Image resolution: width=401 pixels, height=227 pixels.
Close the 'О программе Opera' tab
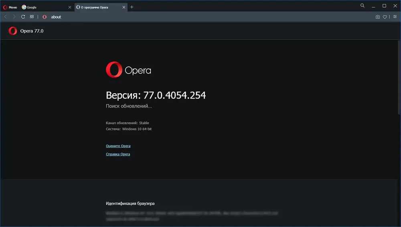point(124,7)
